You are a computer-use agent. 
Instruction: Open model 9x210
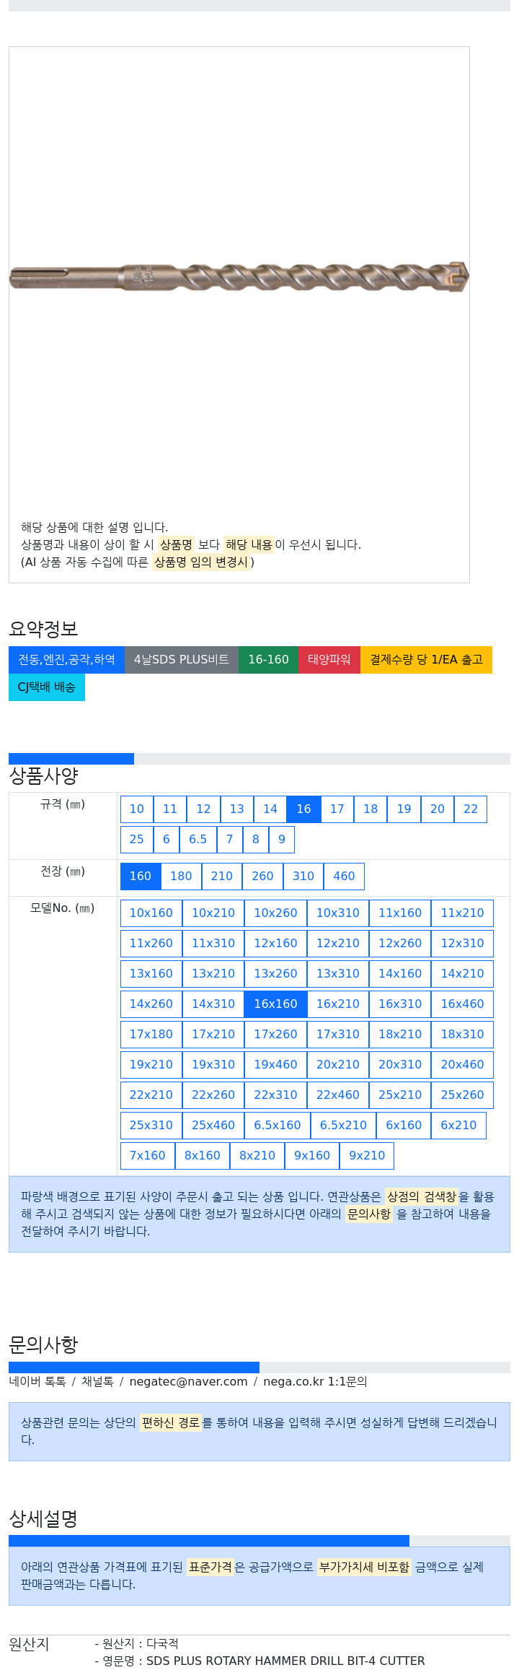(367, 1156)
